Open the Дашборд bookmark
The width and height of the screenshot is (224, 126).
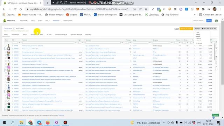click(x=152, y=15)
